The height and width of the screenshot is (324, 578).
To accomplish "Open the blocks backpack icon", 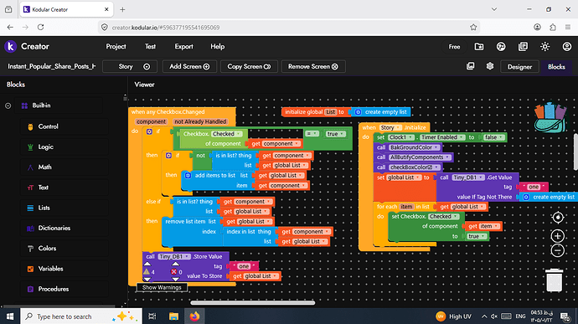I will click(550, 117).
